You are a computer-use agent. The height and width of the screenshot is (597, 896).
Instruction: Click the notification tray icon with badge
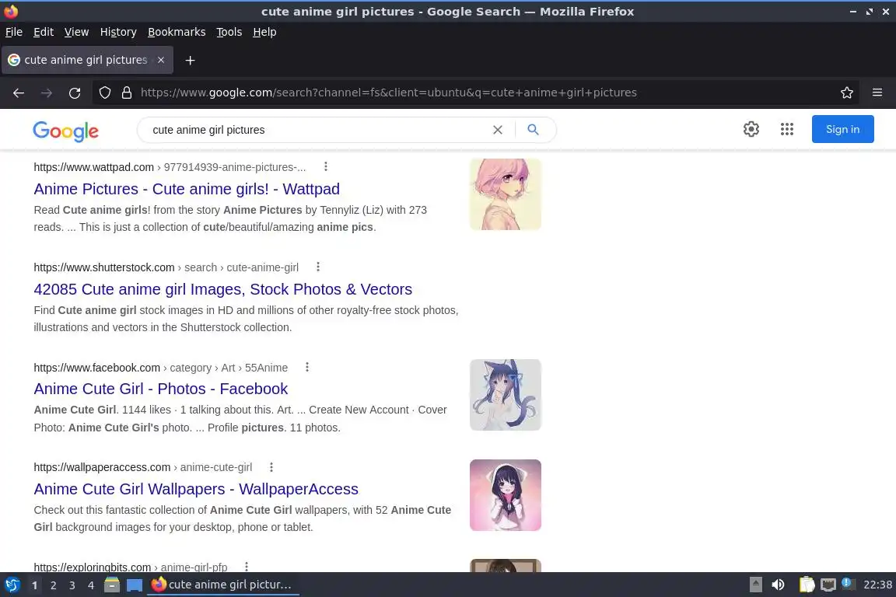(848, 584)
